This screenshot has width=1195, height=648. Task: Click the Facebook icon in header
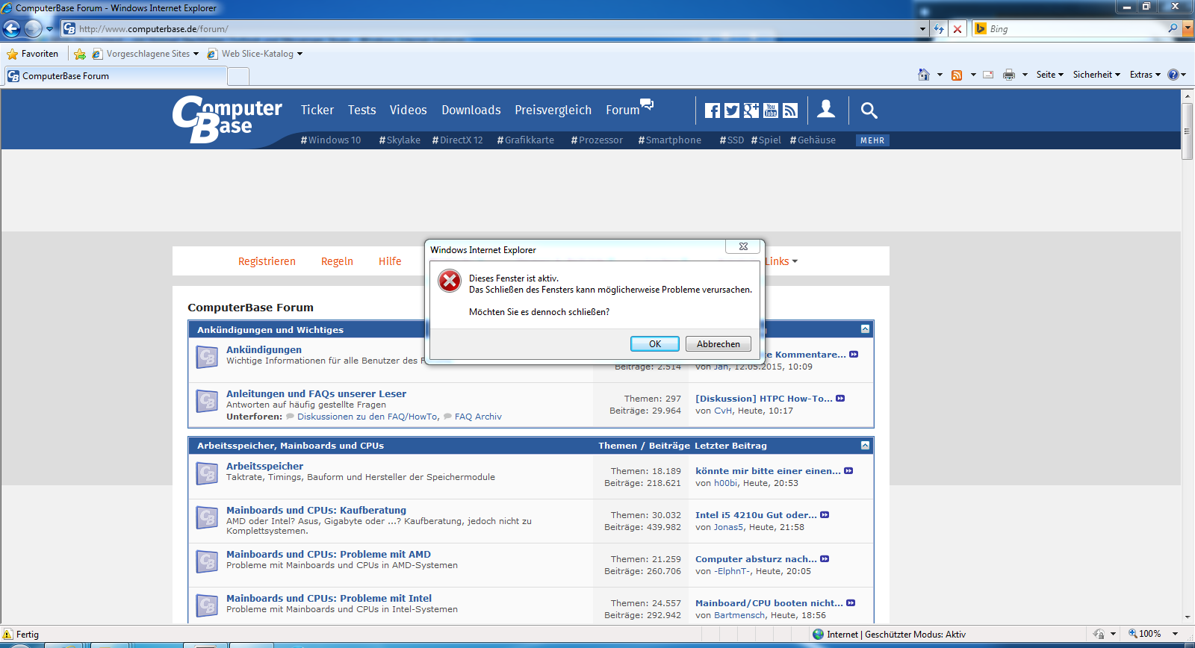click(713, 110)
